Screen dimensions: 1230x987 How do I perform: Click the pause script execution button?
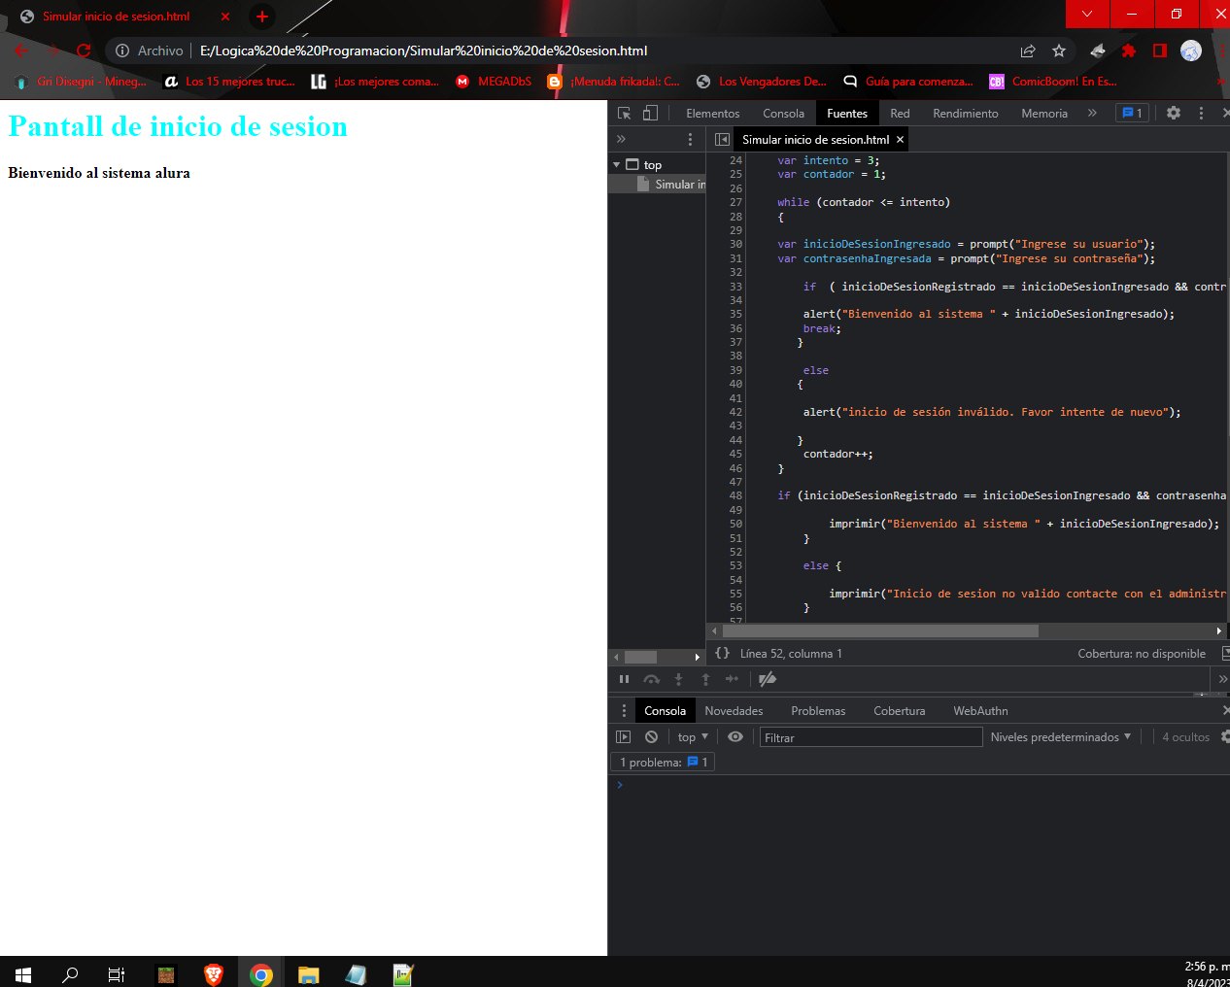pos(624,679)
